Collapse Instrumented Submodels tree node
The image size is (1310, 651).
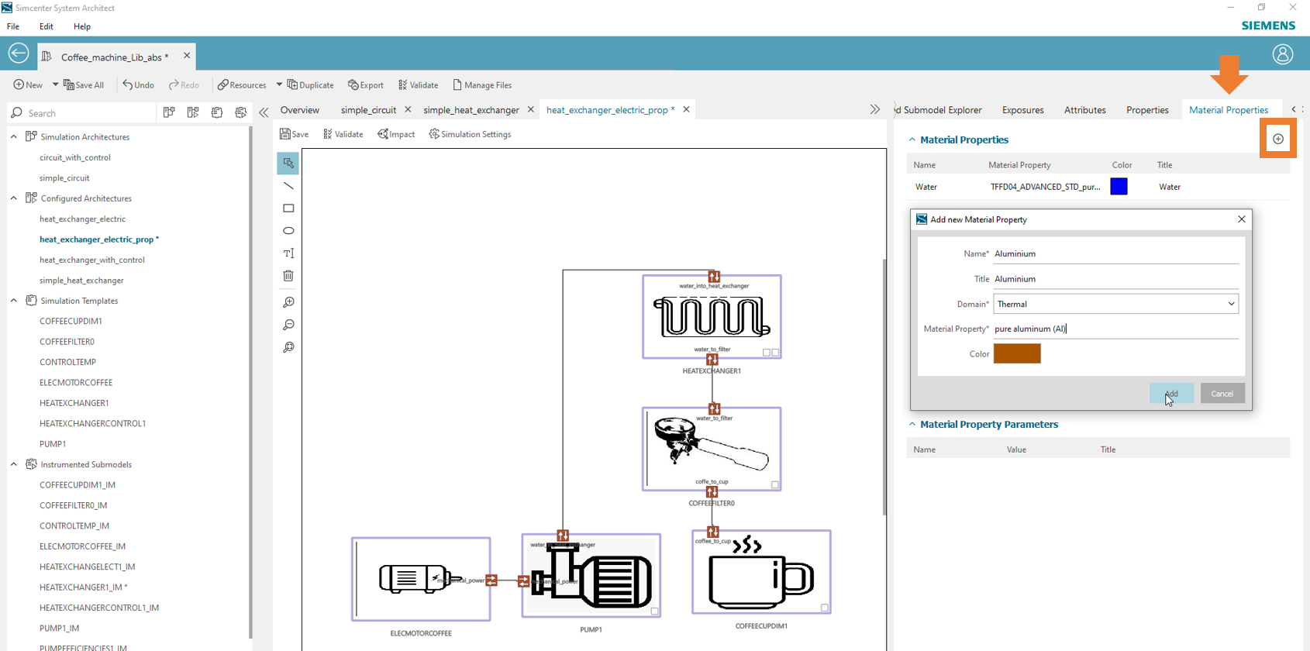[x=14, y=464]
